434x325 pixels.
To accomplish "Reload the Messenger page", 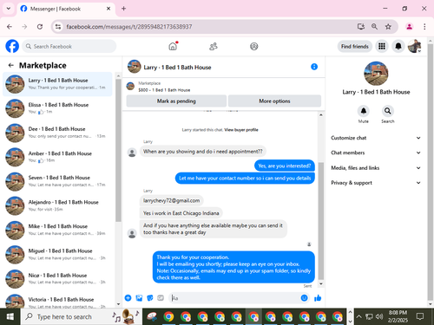I will (40, 27).
